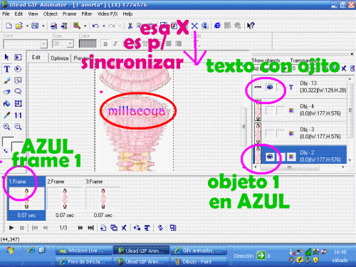This screenshot has height=267, width=356.
Task: Click the Cut scissors icon
Action: (x=130, y=26)
